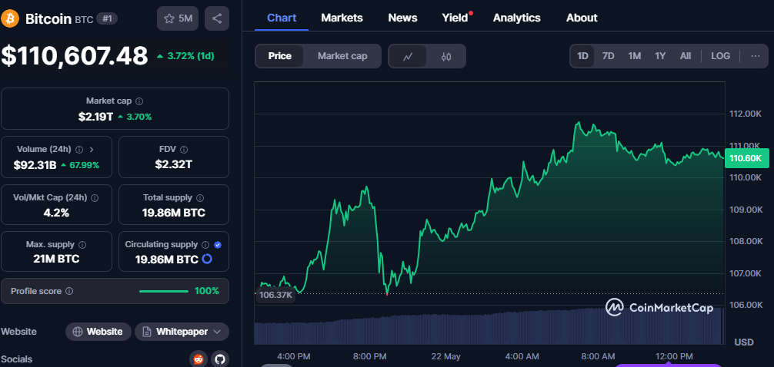This screenshot has height=367, width=774.
Task: Click the volume bars under the chart
Action: click(489, 326)
